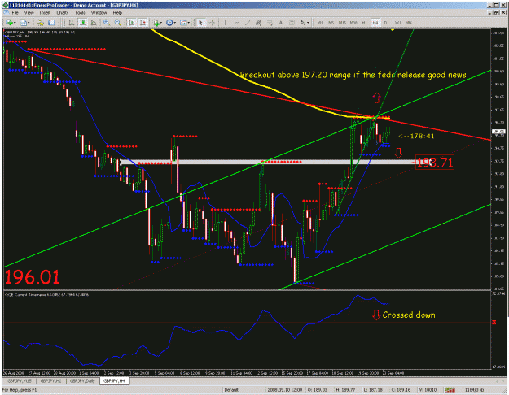Click the 'Breakout above 197.20 range' annotation

(353, 75)
